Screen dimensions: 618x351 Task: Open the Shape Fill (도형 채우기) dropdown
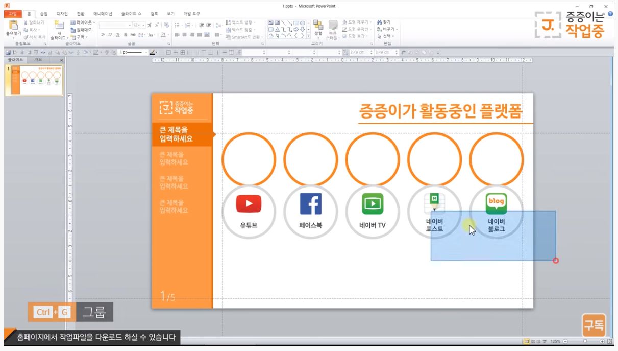tap(356, 22)
